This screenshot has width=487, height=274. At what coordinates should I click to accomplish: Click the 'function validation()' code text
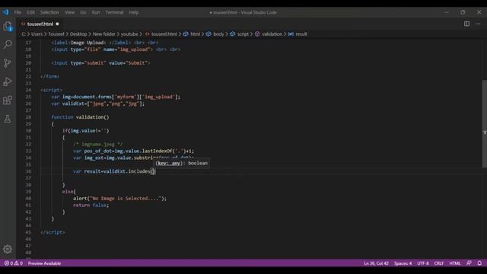80,117
